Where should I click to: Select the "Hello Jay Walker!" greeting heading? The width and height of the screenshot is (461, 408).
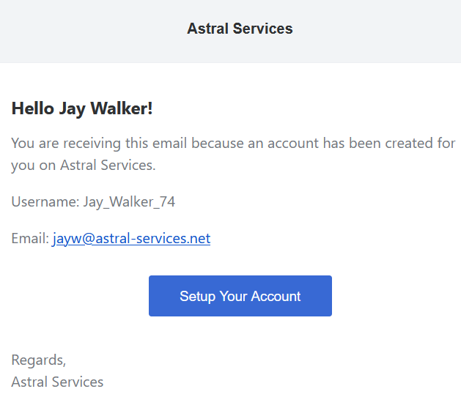82,109
